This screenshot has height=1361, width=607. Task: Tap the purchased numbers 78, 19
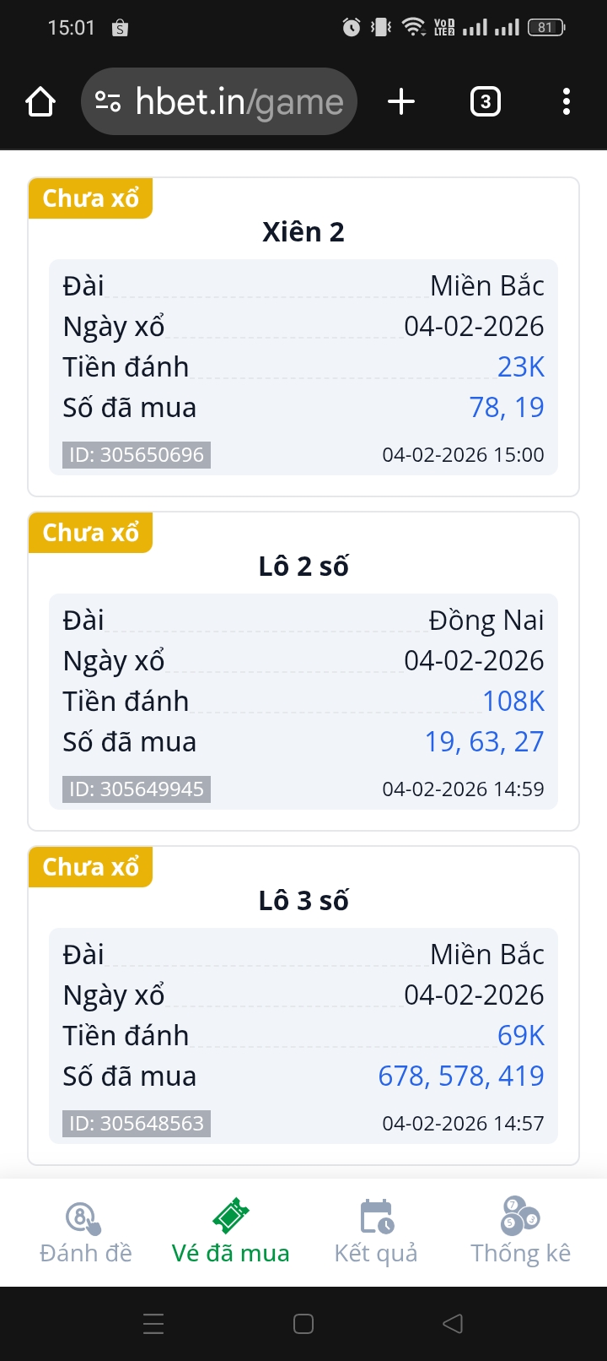[507, 407]
